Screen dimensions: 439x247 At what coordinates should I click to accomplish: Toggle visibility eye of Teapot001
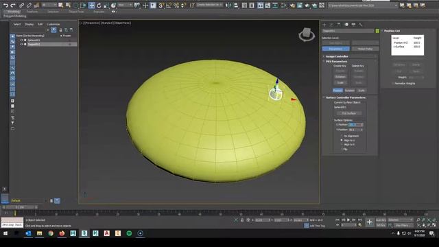tap(21, 44)
